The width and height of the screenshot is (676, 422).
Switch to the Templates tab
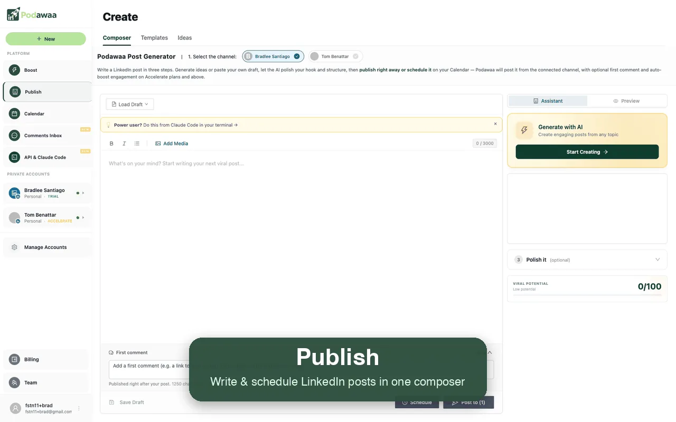[154, 38]
